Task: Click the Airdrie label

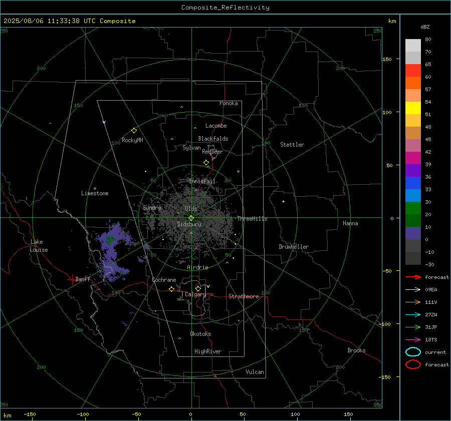Action: point(197,267)
